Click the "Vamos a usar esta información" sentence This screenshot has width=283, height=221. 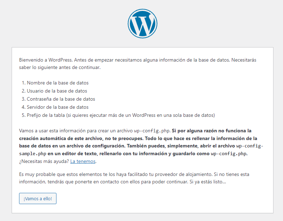95,131
